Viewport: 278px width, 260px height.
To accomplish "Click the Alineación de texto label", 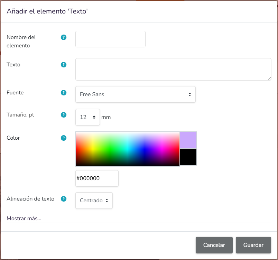I will 30,199.
